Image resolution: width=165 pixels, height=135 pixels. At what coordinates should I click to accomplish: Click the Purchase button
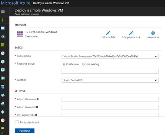[25, 131]
